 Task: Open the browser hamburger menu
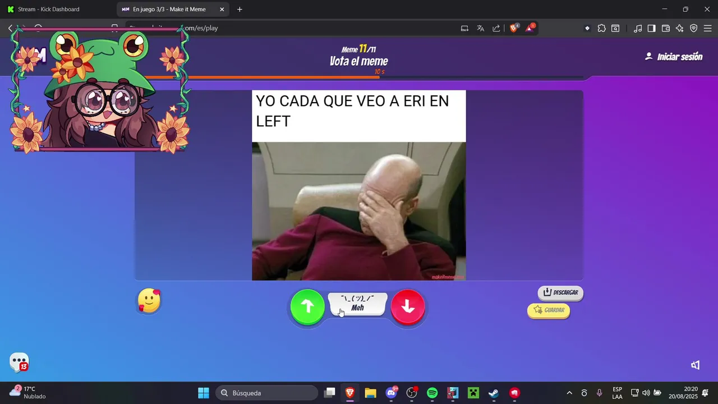click(708, 28)
